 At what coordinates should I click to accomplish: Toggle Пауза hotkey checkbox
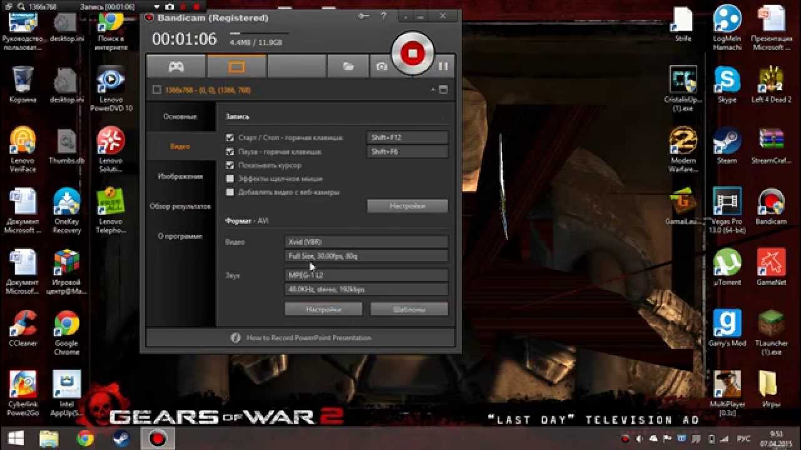tap(230, 151)
